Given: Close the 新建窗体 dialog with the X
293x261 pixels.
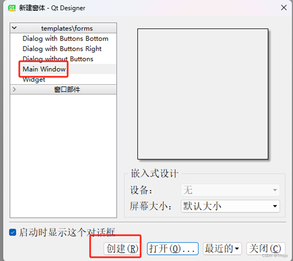Looking at the screenshot, I should (x=284, y=8).
